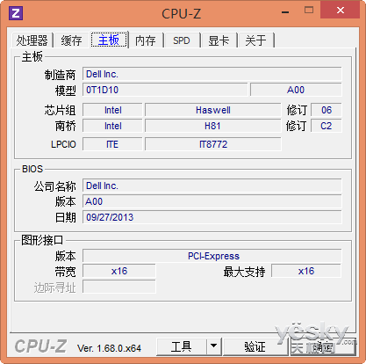Switch to the 处理器 tab

pos(32,40)
